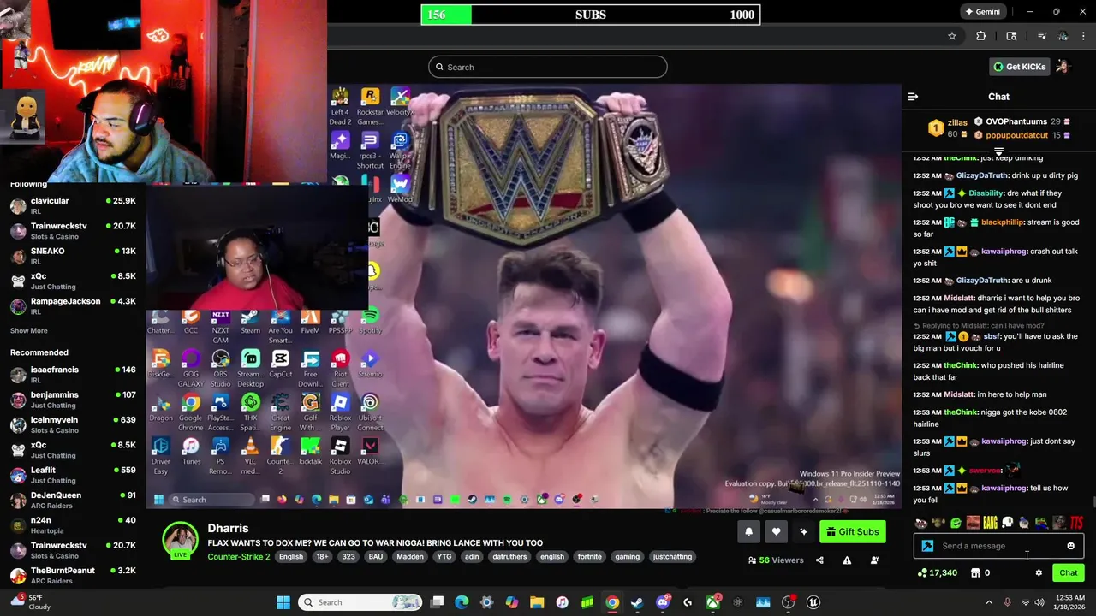Click the Dharris channel name

coord(228,528)
